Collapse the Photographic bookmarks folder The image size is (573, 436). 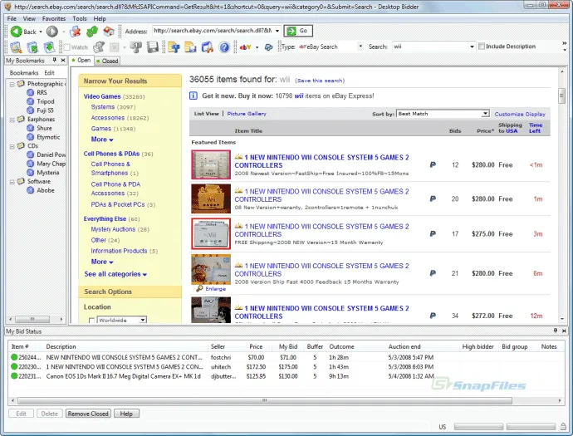point(12,84)
